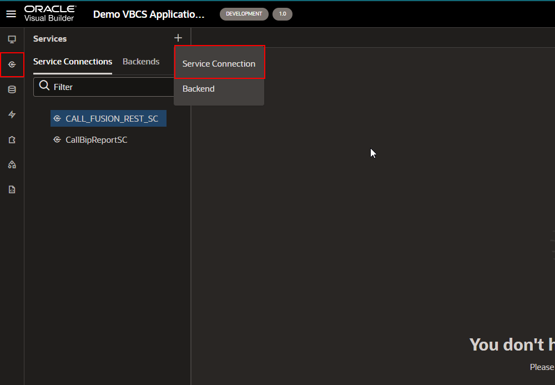Click the icon beside CALL_FUSION_REST_SC
Viewport: 555px width, 385px height.
pyautogui.click(x=57, y=119)
